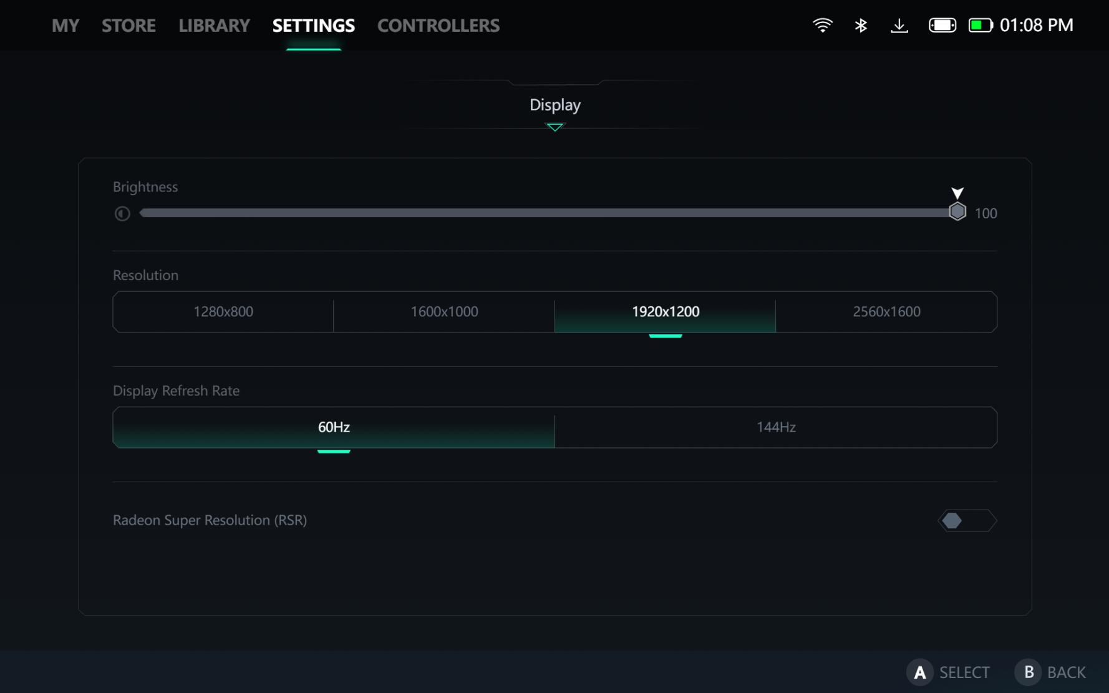
Task: Select 60Hz refresh rate
Action: coord(334,427)
